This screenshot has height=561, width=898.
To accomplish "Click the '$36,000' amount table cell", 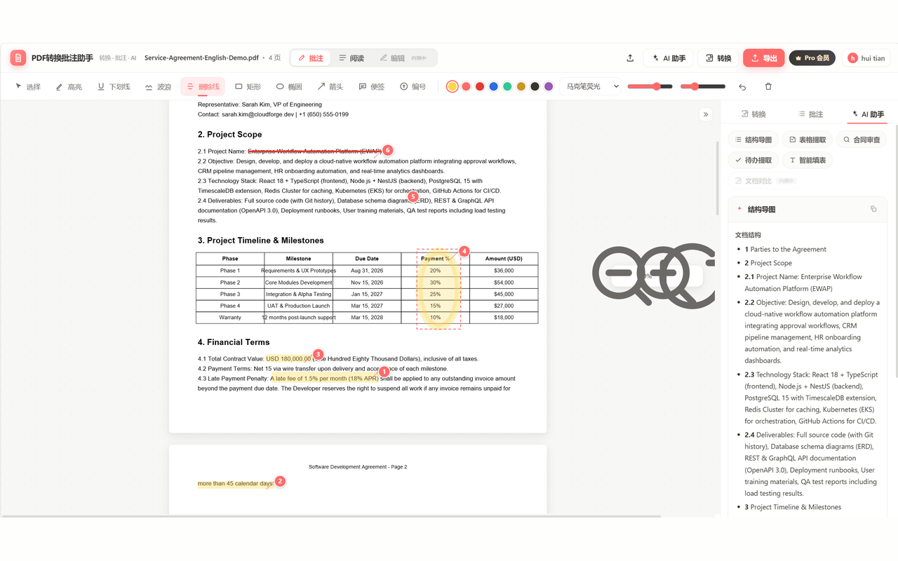I will (x=504, y=271).
